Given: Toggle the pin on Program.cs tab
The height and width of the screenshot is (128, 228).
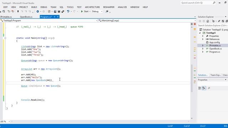Looking at the screenshot, I should (x=55, y=17).
